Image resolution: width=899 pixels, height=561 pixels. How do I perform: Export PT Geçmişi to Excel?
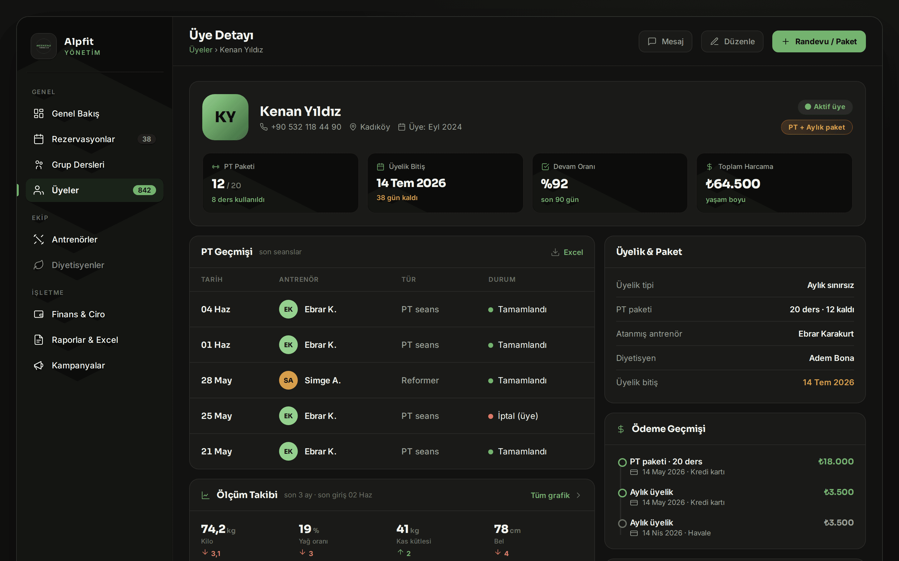[567, 252]
